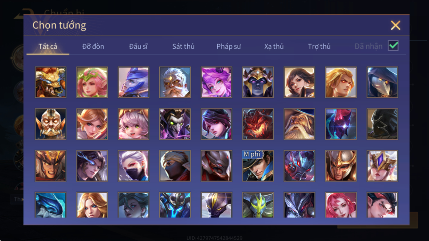Close the Chọn tướng dialog
Screen dimensions: 429x241
click(395, 25)
